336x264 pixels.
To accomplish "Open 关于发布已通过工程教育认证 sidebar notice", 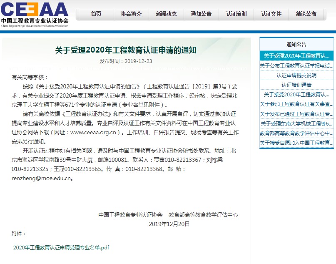I will click(x=296, y=114).
